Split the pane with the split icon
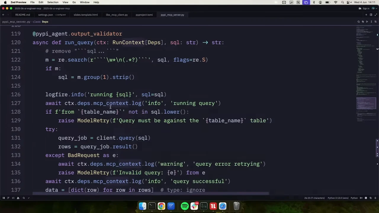The image size is (379, 213). coord(371,15)
